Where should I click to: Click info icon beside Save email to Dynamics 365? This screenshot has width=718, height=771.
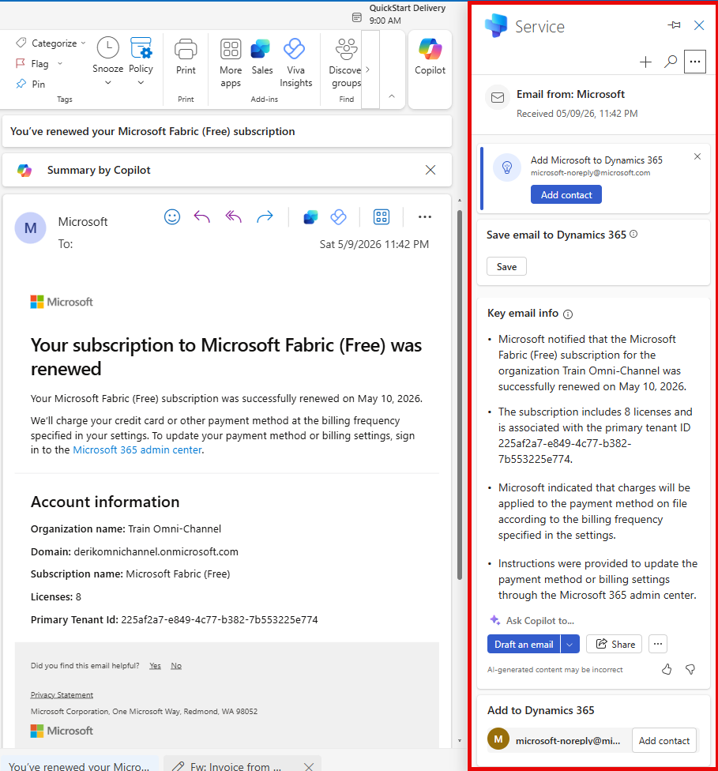(633, 234)
